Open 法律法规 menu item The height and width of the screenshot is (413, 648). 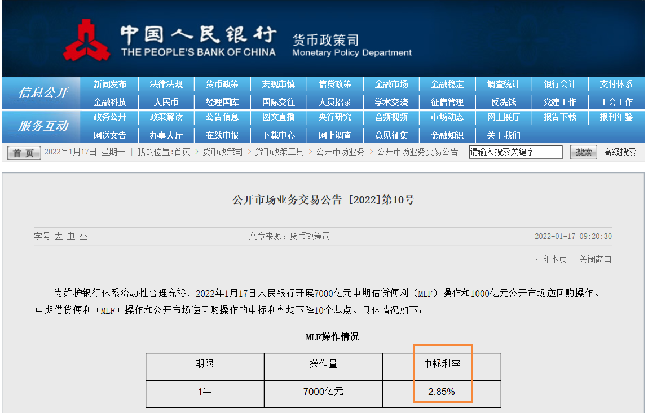click(166, 85)
